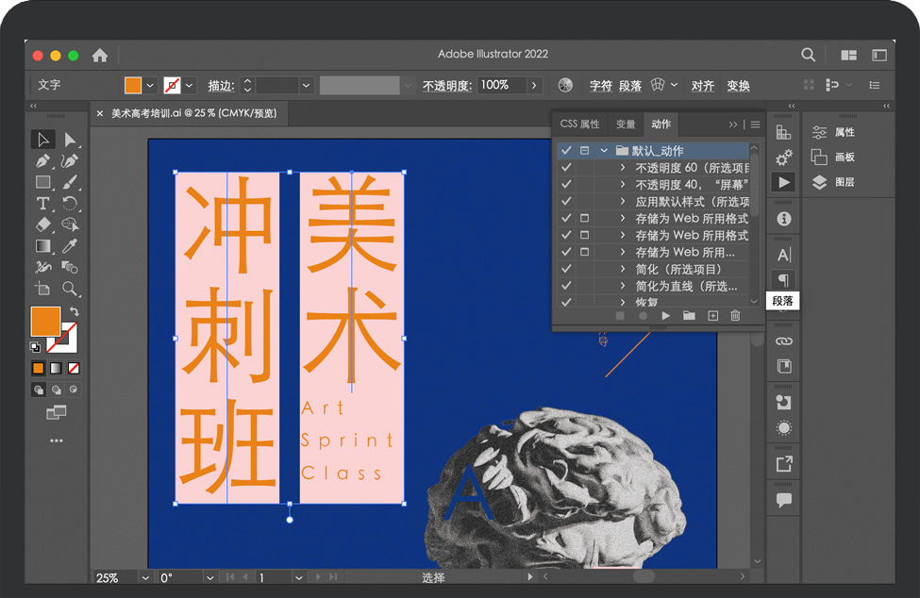Toggle dialog box for first 存储为 Web action
The width and height of the screenshot is (920, 598).
584,219
